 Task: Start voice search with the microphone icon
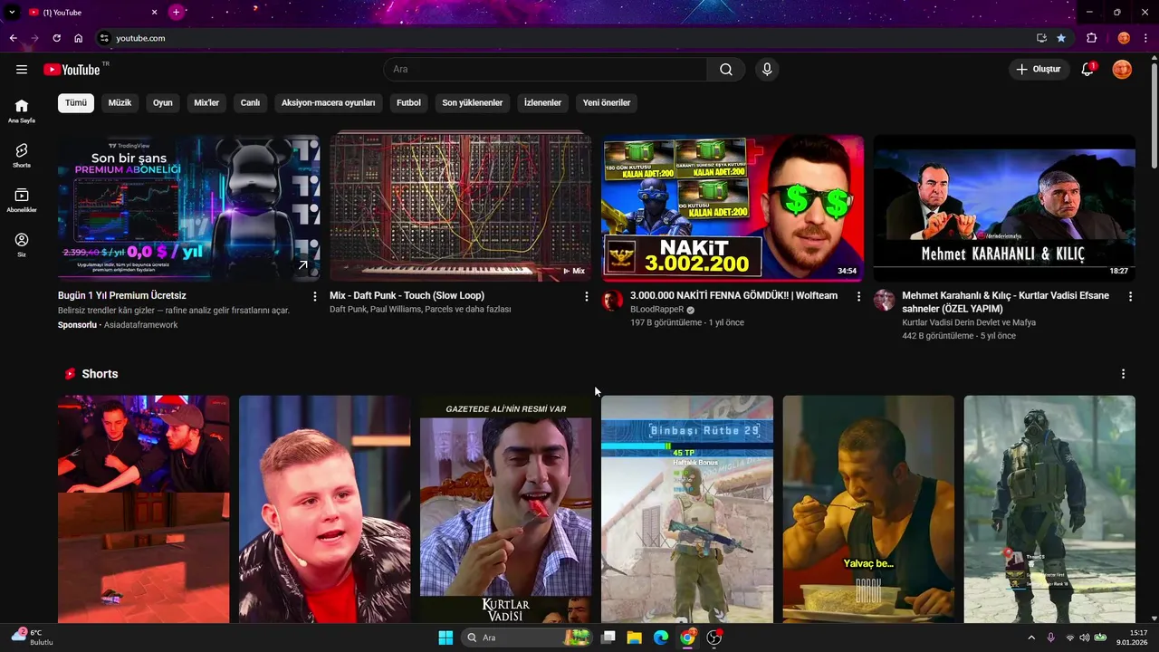pos(767,70)
